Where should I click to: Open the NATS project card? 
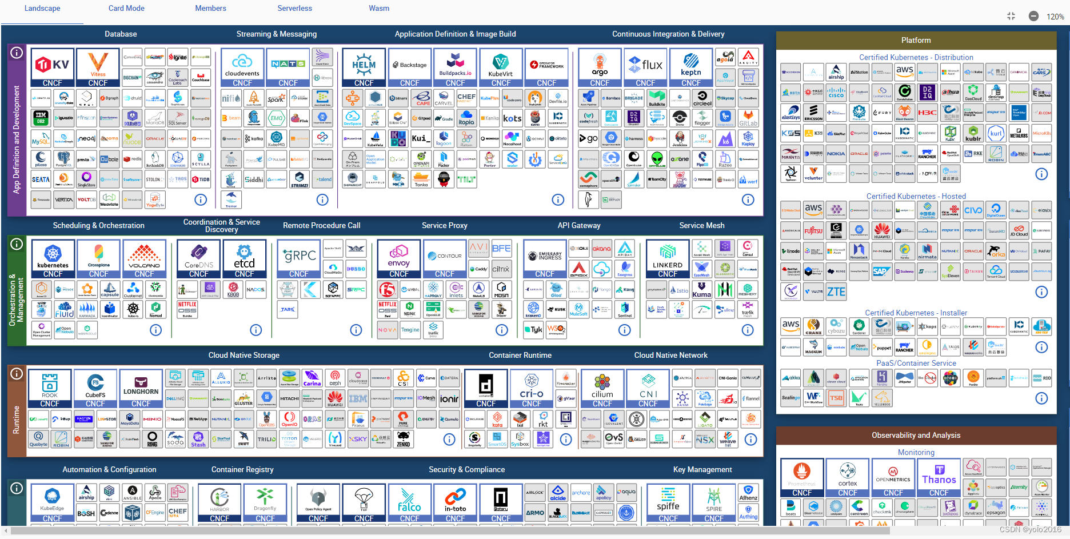[288, 67]
